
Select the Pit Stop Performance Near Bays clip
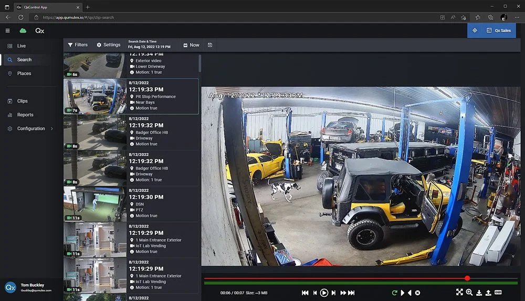click(131, 96)
